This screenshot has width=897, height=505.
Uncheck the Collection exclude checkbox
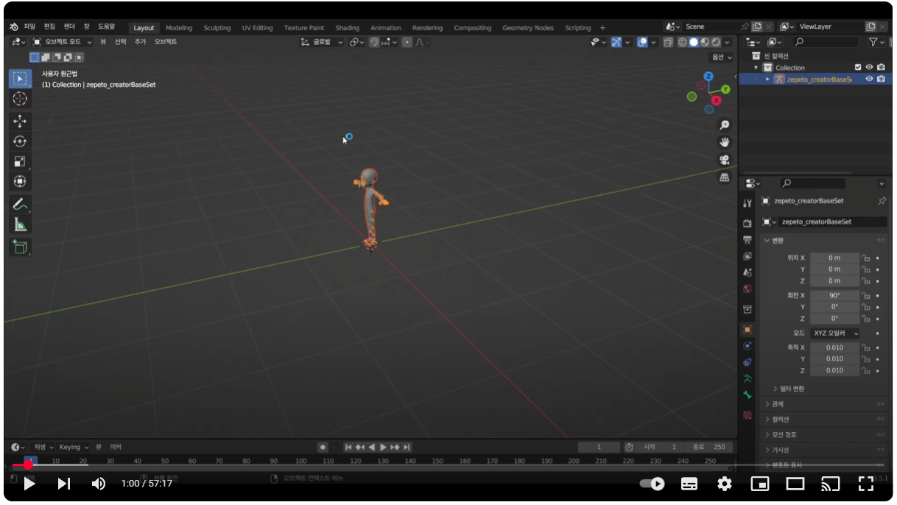pos(858,67)
